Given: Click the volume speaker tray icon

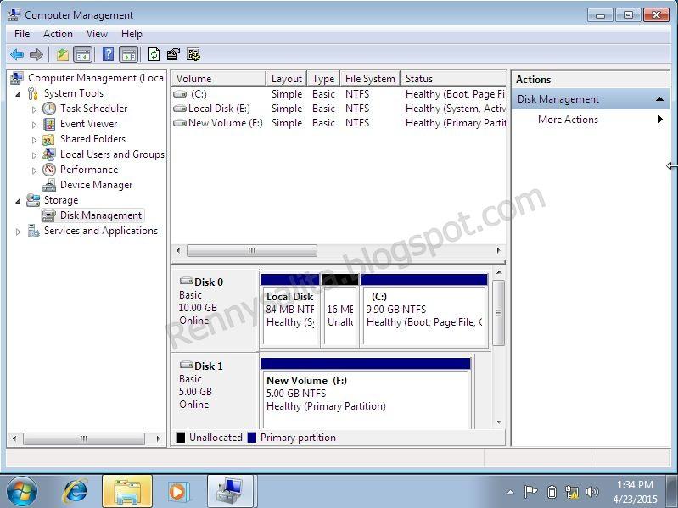Looking at the screenshot, I should click(x=591, y=492).
